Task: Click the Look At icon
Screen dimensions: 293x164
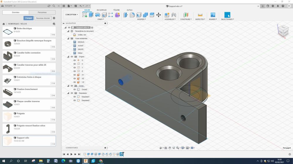Action: pyautogui.click(x=166, y=148)
